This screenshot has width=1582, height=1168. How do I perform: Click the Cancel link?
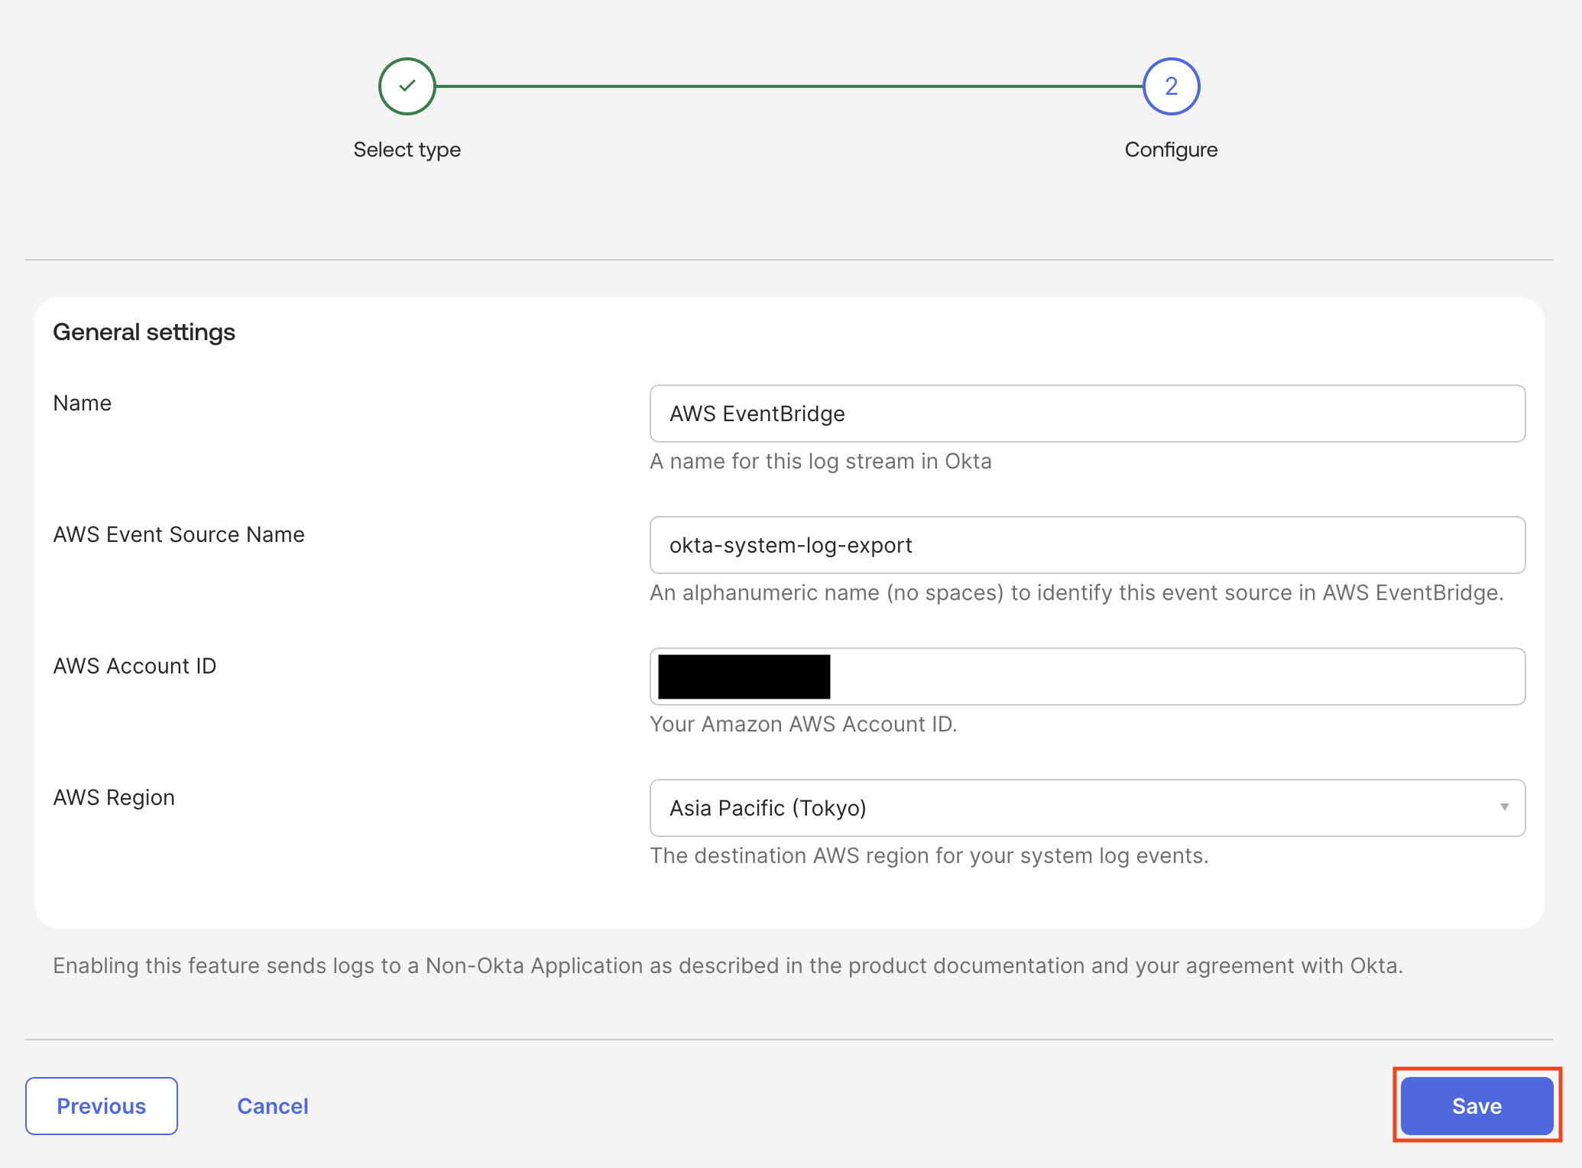coord(273,1106)
